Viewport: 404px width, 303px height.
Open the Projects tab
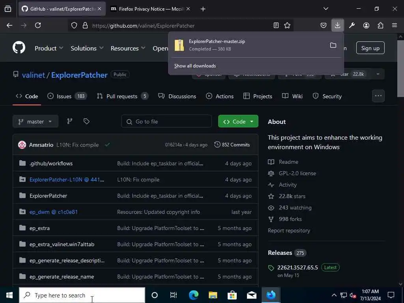(x=258, y=96)
